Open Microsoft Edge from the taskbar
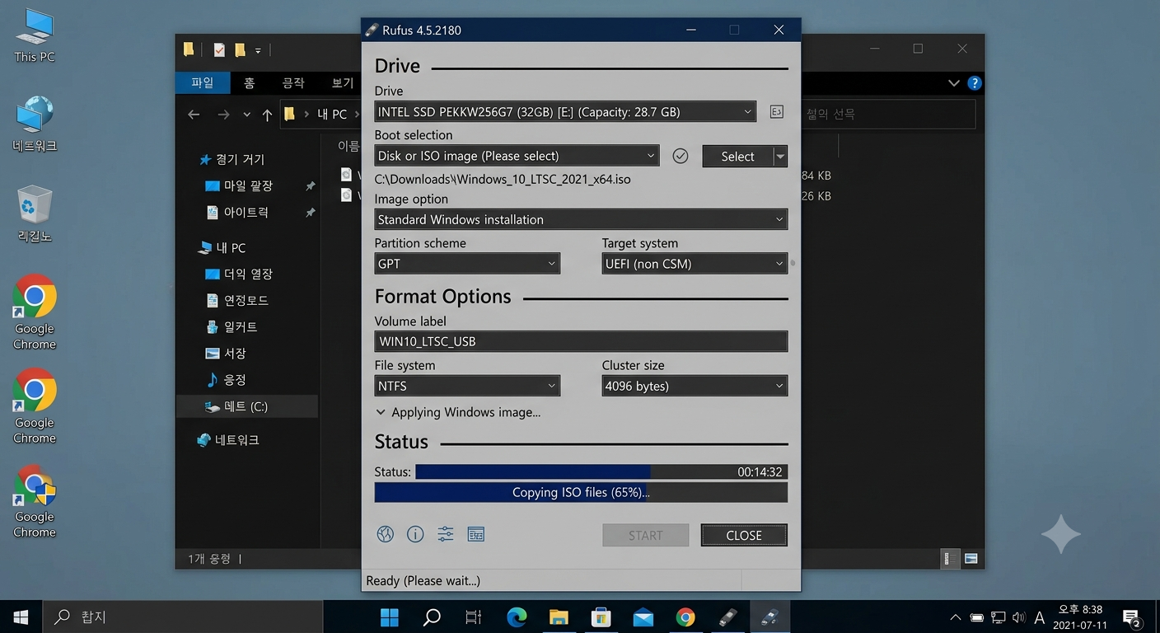Viewport: 1160px width, 633px height. [517, 617]
